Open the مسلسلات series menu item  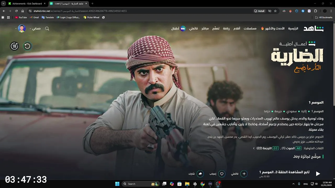(x=250, y=28)
